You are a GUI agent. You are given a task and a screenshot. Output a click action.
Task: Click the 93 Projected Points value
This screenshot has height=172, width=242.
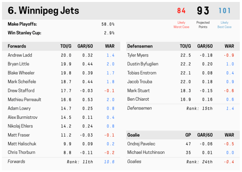(203, 11)
